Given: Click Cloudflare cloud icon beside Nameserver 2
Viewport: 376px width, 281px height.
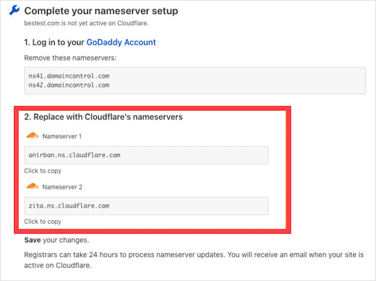Looking at the screenshot, I should pyautogui.click(x=32, y=186).
